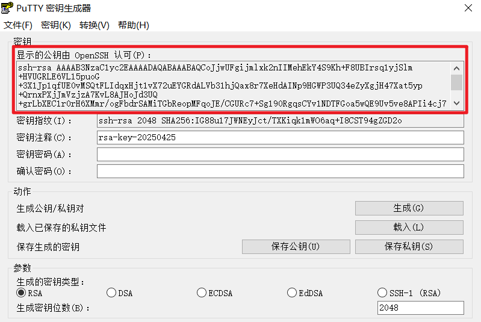Focus the 密钥密码(A) input field
Image resolution: width=481 pixels, height=322 pixels.
281,154
